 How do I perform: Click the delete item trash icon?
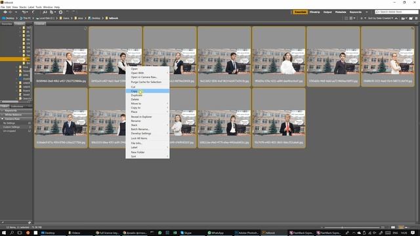point(416,18)
